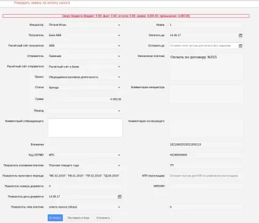Image resolution: width=259 pixels, height=223 pixels.
Task: Open calendar for Показатель даты документа
Action: click(120, 197)
